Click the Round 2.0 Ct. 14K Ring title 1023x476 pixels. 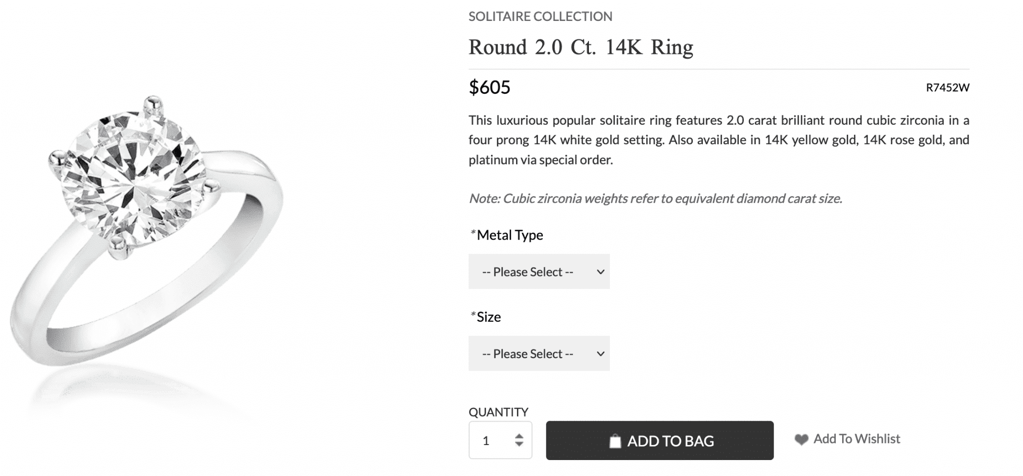pos(580,47)
